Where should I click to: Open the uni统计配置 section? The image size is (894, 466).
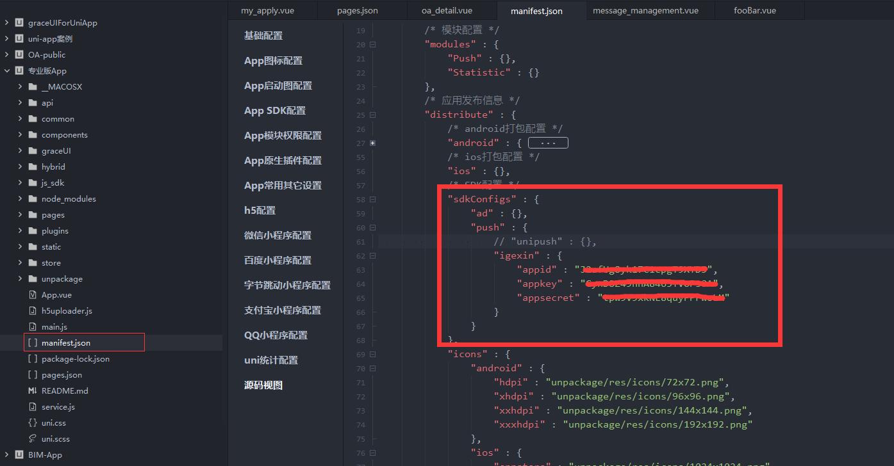click(271, 360)
